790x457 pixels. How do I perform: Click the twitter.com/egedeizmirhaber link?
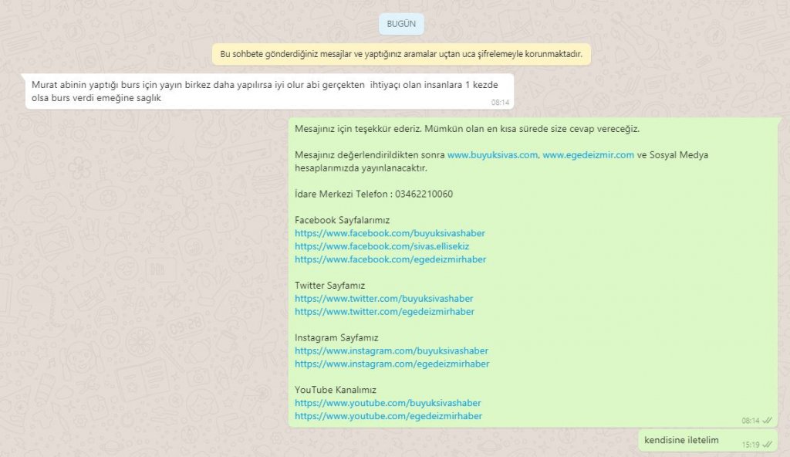tap(384, 312)
